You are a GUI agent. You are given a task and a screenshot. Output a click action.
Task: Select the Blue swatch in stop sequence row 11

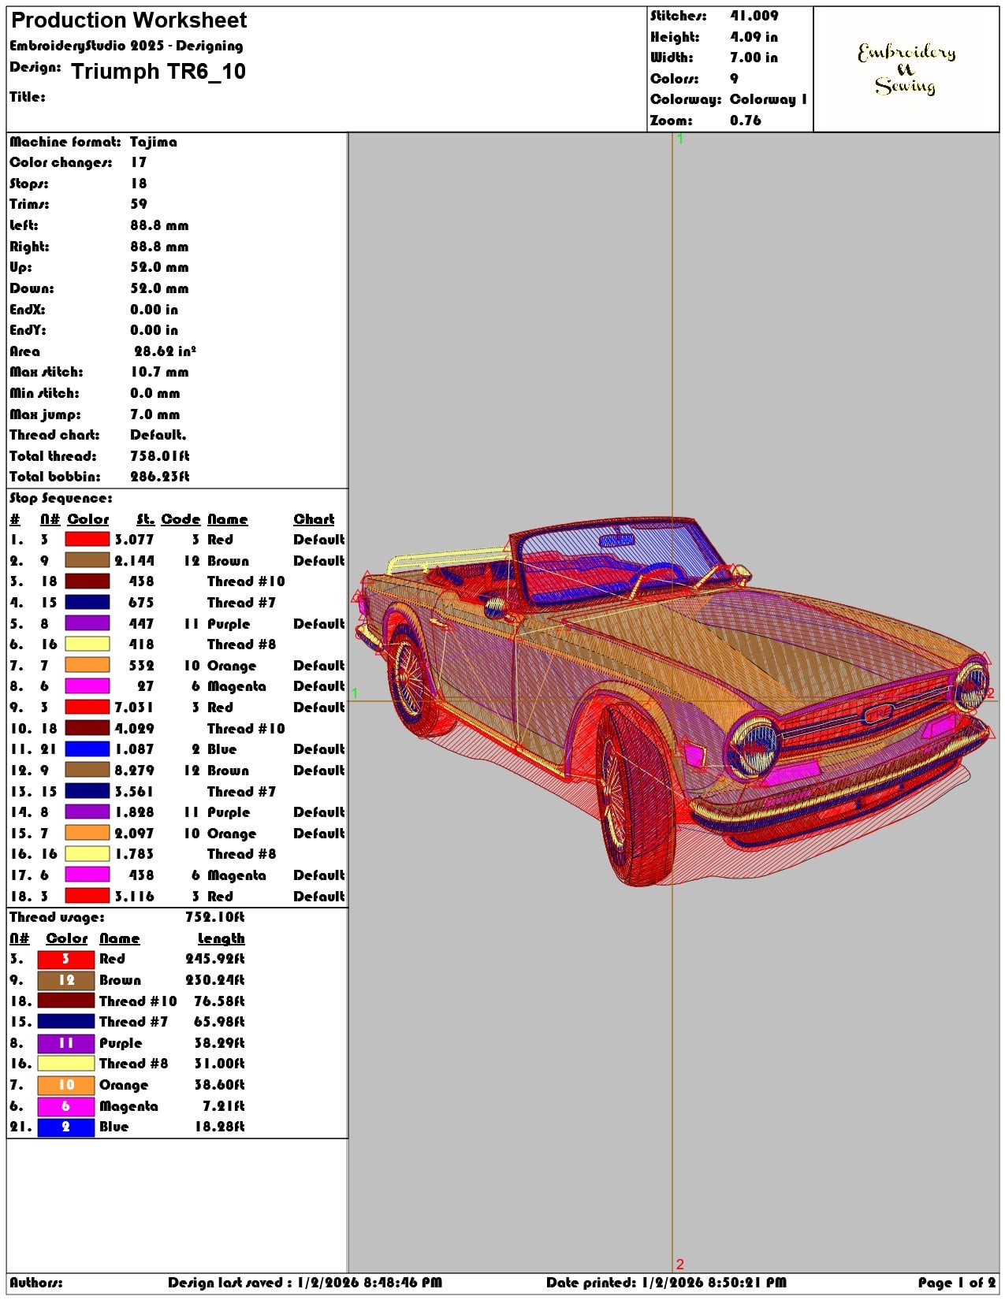[x=87, y=749]
